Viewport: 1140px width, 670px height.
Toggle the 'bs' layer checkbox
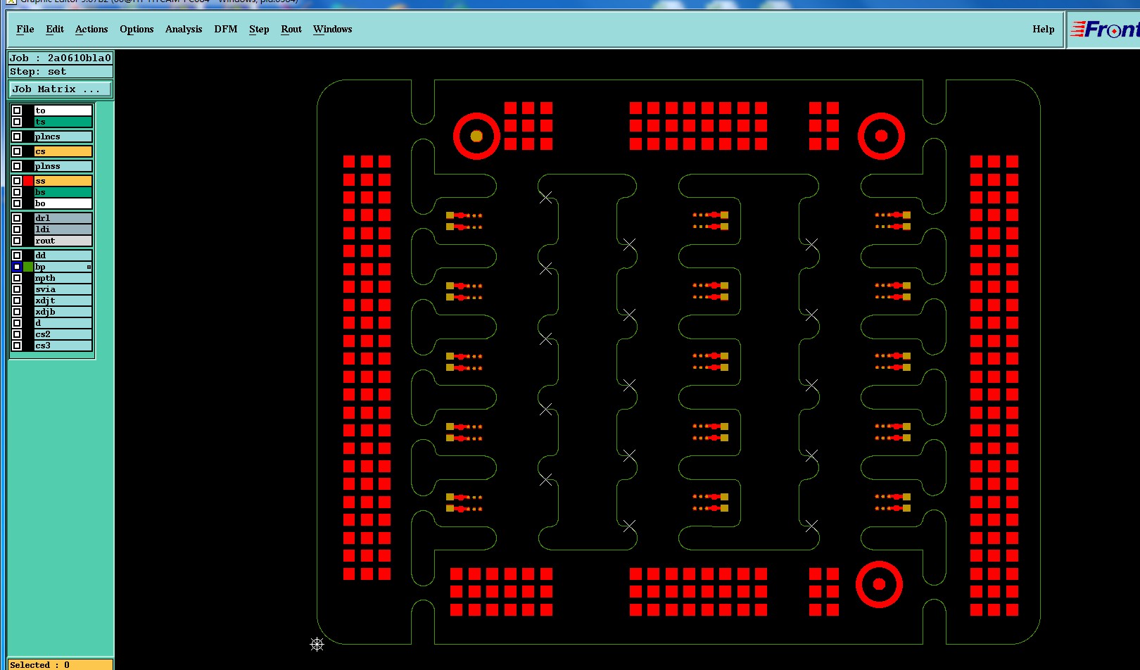[17, 192]
